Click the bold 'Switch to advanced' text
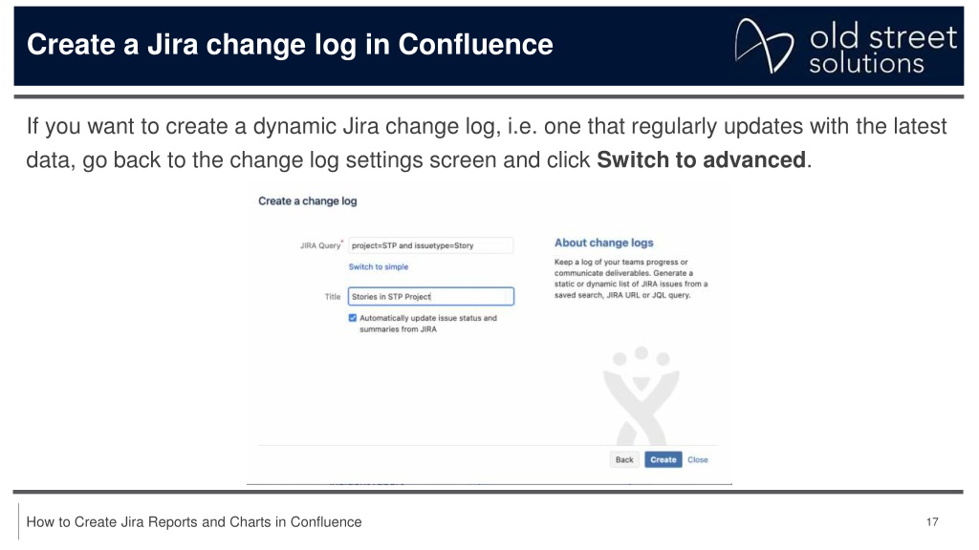Viewport: 979px width, 550px height. [701, 159]
